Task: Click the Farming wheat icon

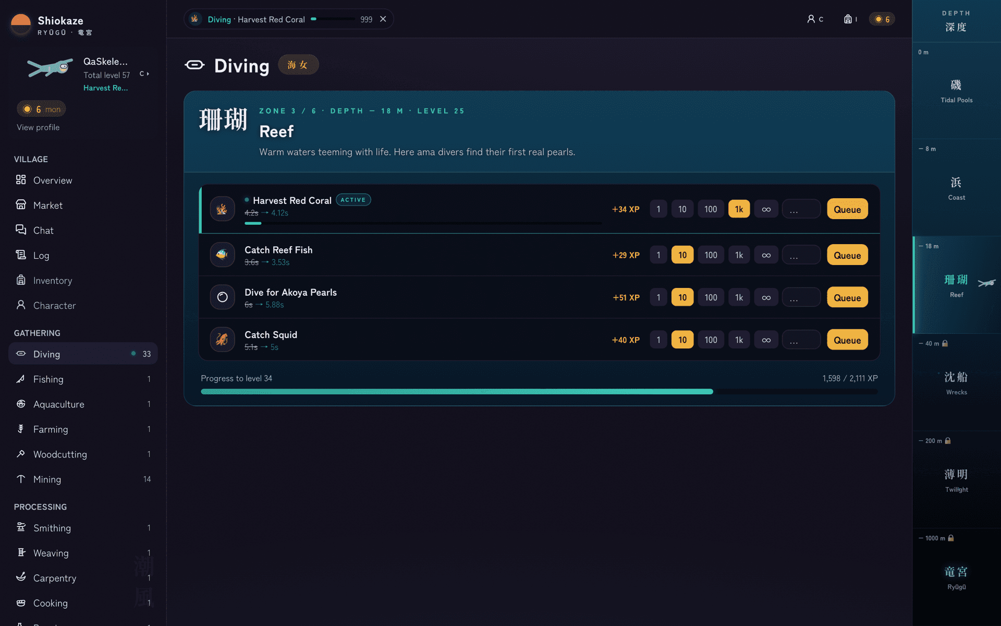Action: coord(21,429)
